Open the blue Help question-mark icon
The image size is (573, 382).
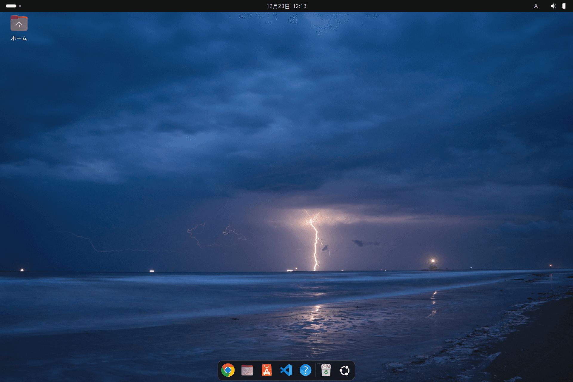click(305, 370)
